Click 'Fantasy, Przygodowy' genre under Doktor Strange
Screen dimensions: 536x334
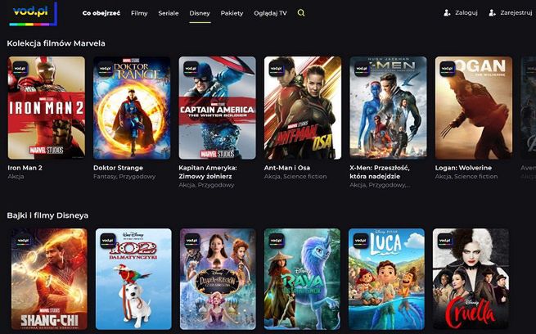[124, 176]
